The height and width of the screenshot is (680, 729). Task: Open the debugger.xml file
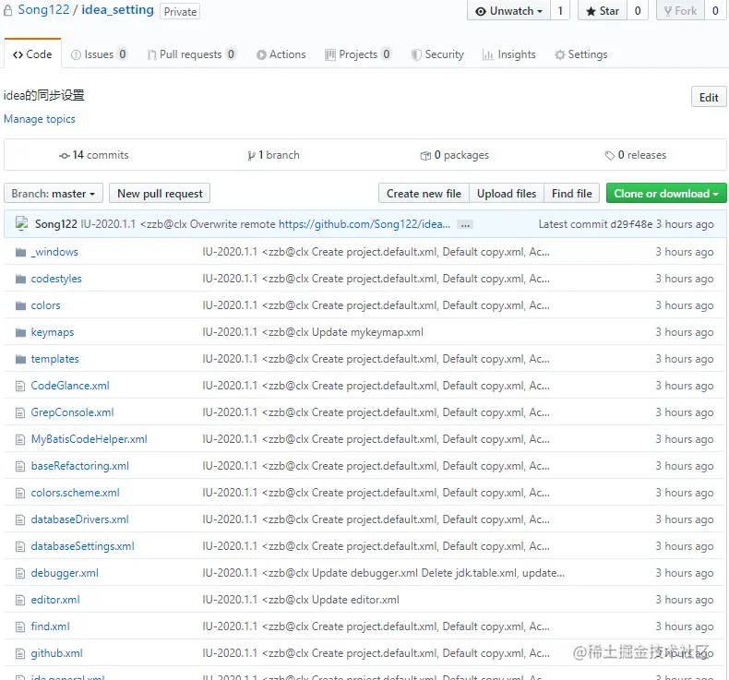tap(65, 573)
